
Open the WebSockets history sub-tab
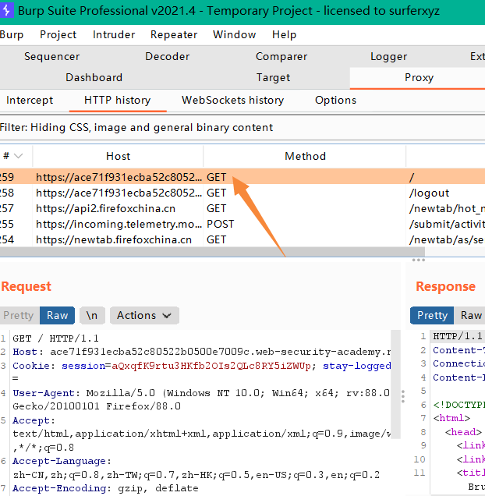[233, 101]
